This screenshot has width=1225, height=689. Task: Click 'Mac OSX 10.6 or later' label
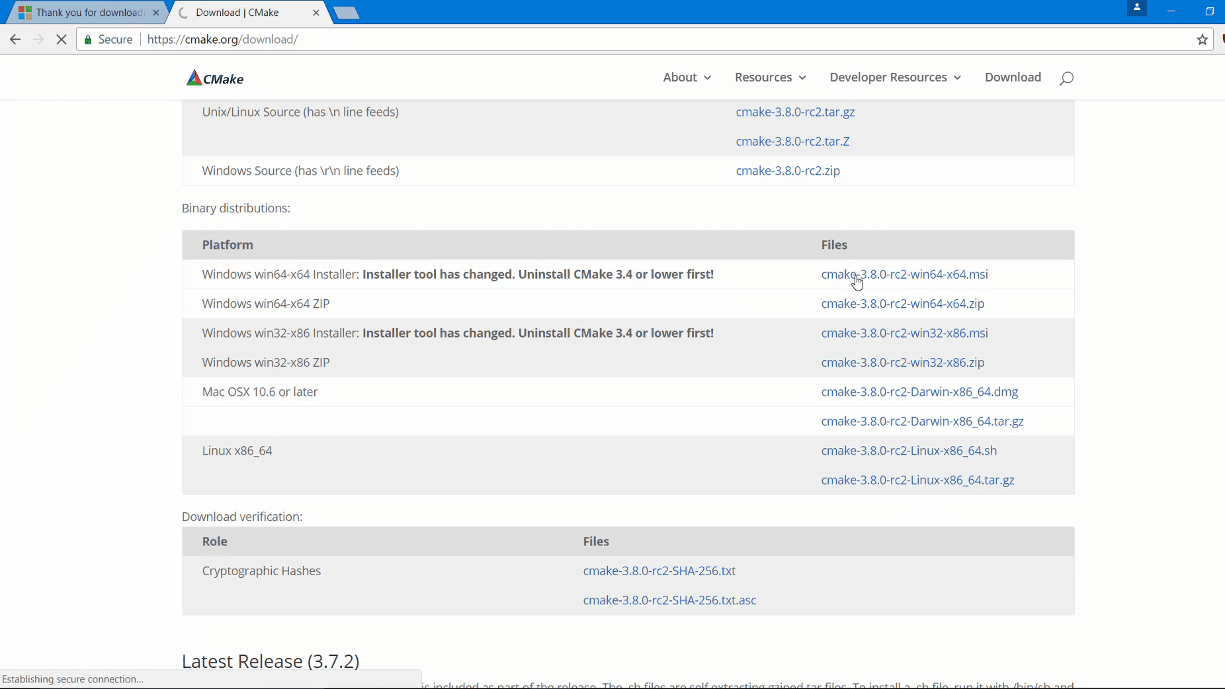pyautogui.click(x=260, y=392)
